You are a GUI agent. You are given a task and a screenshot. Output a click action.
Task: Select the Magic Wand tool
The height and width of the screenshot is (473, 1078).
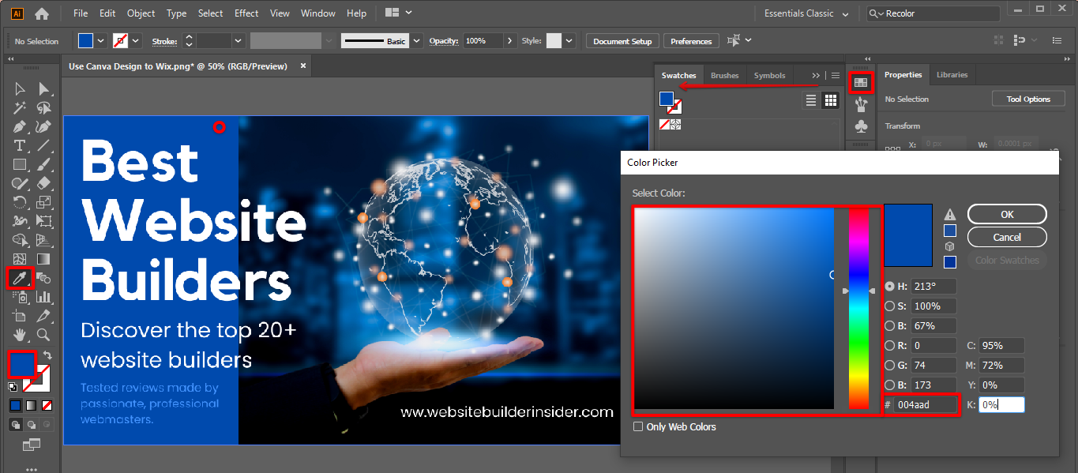point(20,107)
